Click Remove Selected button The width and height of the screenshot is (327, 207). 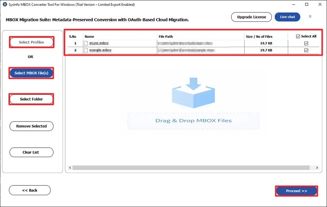tap(31, 126)
